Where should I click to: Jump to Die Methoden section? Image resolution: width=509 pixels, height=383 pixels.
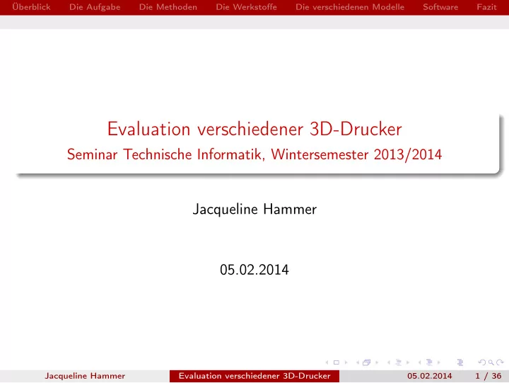pyautogui.click(x=168, y=7)
